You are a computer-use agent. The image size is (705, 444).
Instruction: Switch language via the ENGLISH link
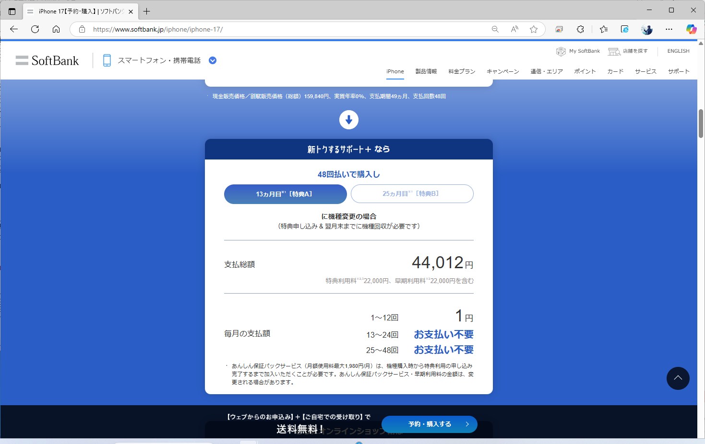pyautogui.click(x=678, y=51)
